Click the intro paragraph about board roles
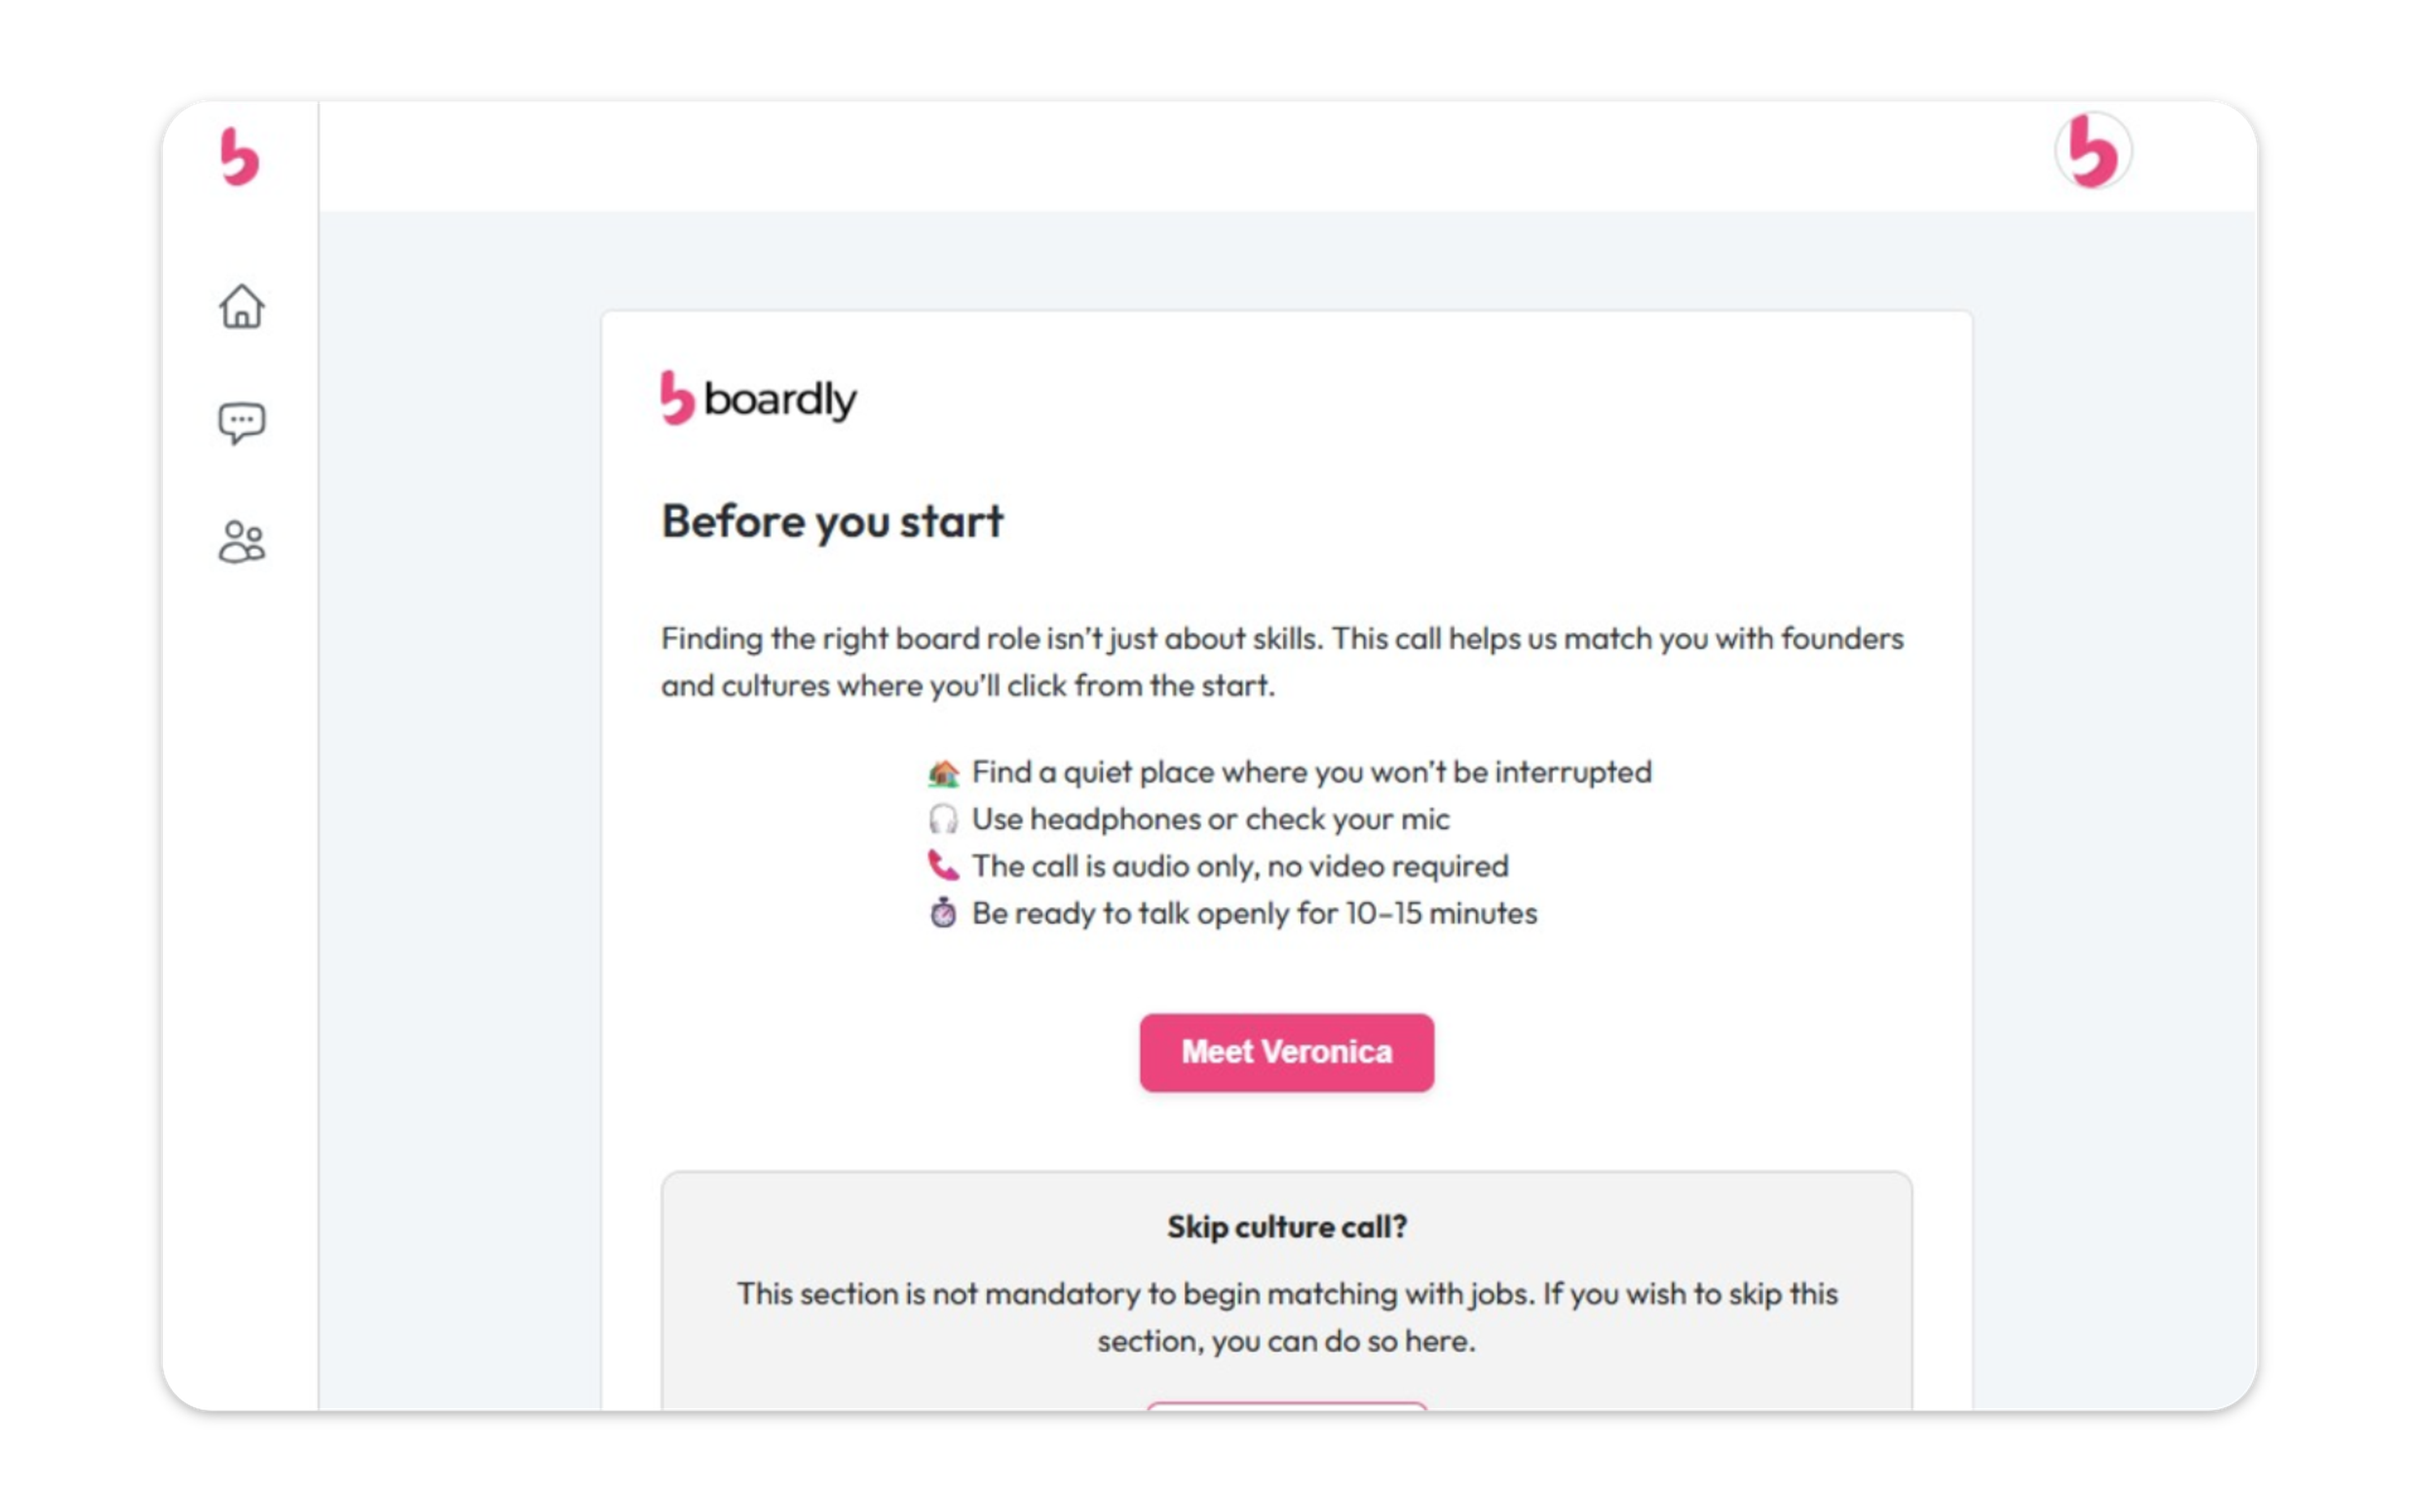The width and height of the screenshot is (2420, 1512). (x=1282, y=662)
